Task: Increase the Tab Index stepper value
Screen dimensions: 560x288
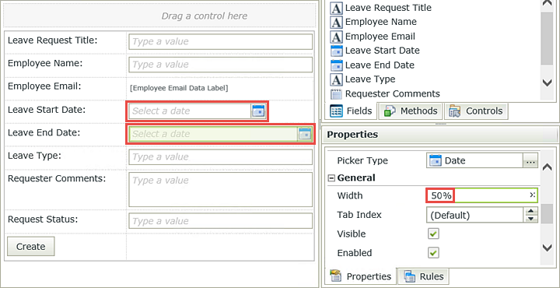Action: tap(531, 212)
